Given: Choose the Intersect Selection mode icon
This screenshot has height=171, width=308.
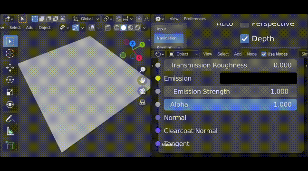Looking at the screenshot, I should tap(62, 19).
